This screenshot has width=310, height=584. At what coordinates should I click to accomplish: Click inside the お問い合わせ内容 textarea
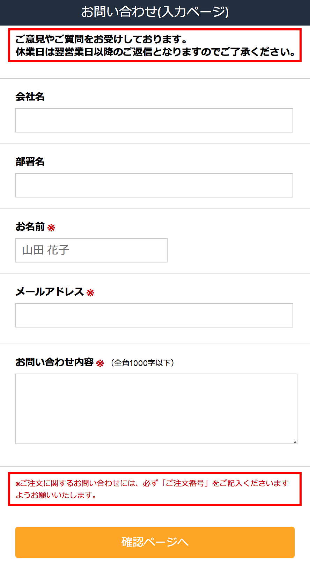pos(156,409)
